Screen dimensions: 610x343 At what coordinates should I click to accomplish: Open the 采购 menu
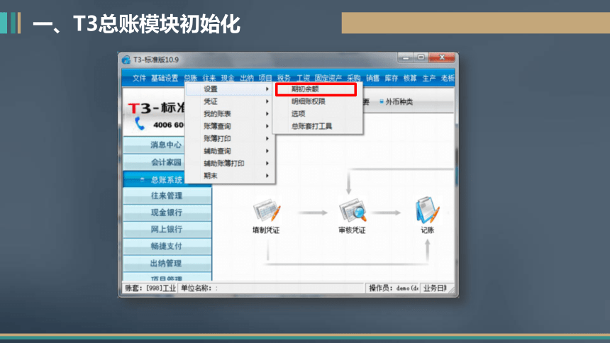point(354,78)
